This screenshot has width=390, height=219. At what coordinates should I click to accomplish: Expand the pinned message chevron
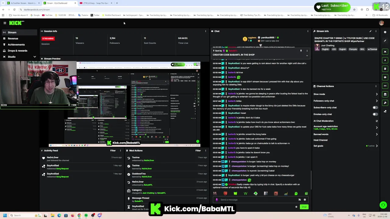pyautogui.click(x=307, y=56)
